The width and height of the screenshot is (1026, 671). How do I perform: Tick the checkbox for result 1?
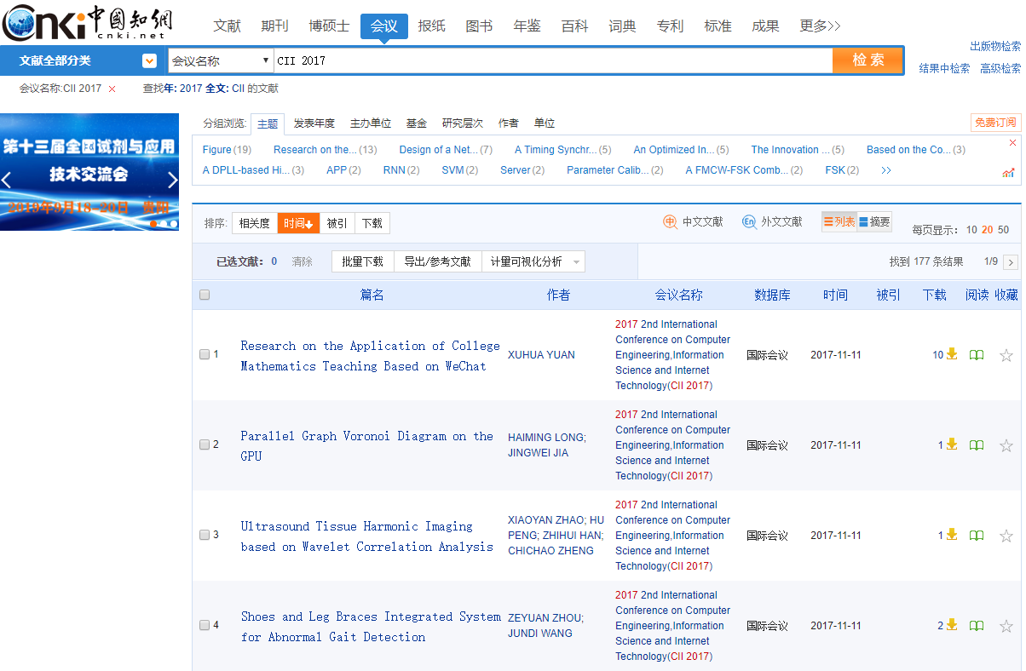[x=205, y=354]
